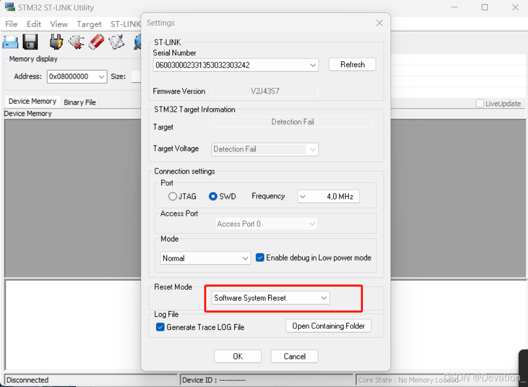Open the Target menu
The image size is (528, 387).
click(89, 24)
